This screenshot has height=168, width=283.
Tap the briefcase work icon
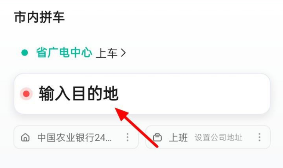point(157,137)
